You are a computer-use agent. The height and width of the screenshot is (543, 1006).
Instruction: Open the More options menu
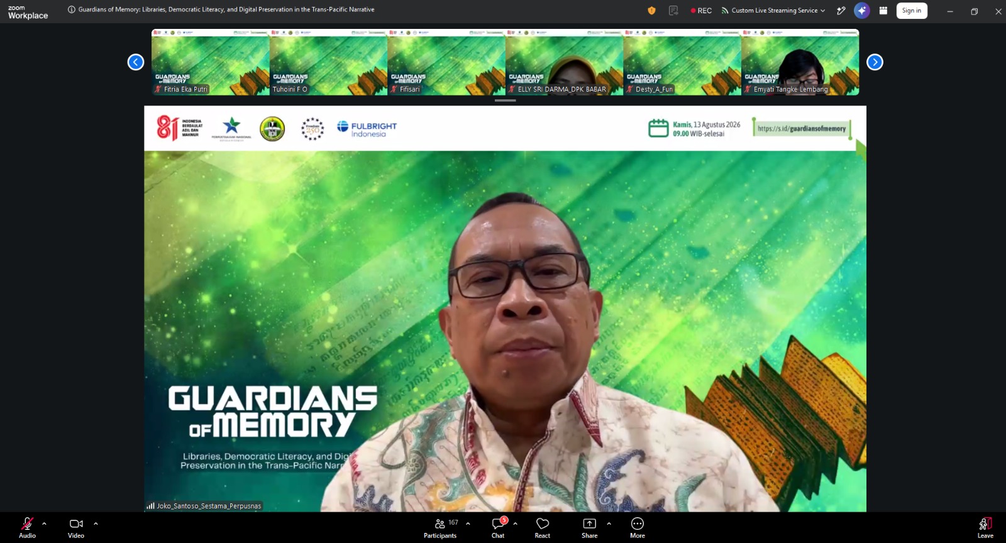click(638, 527)
